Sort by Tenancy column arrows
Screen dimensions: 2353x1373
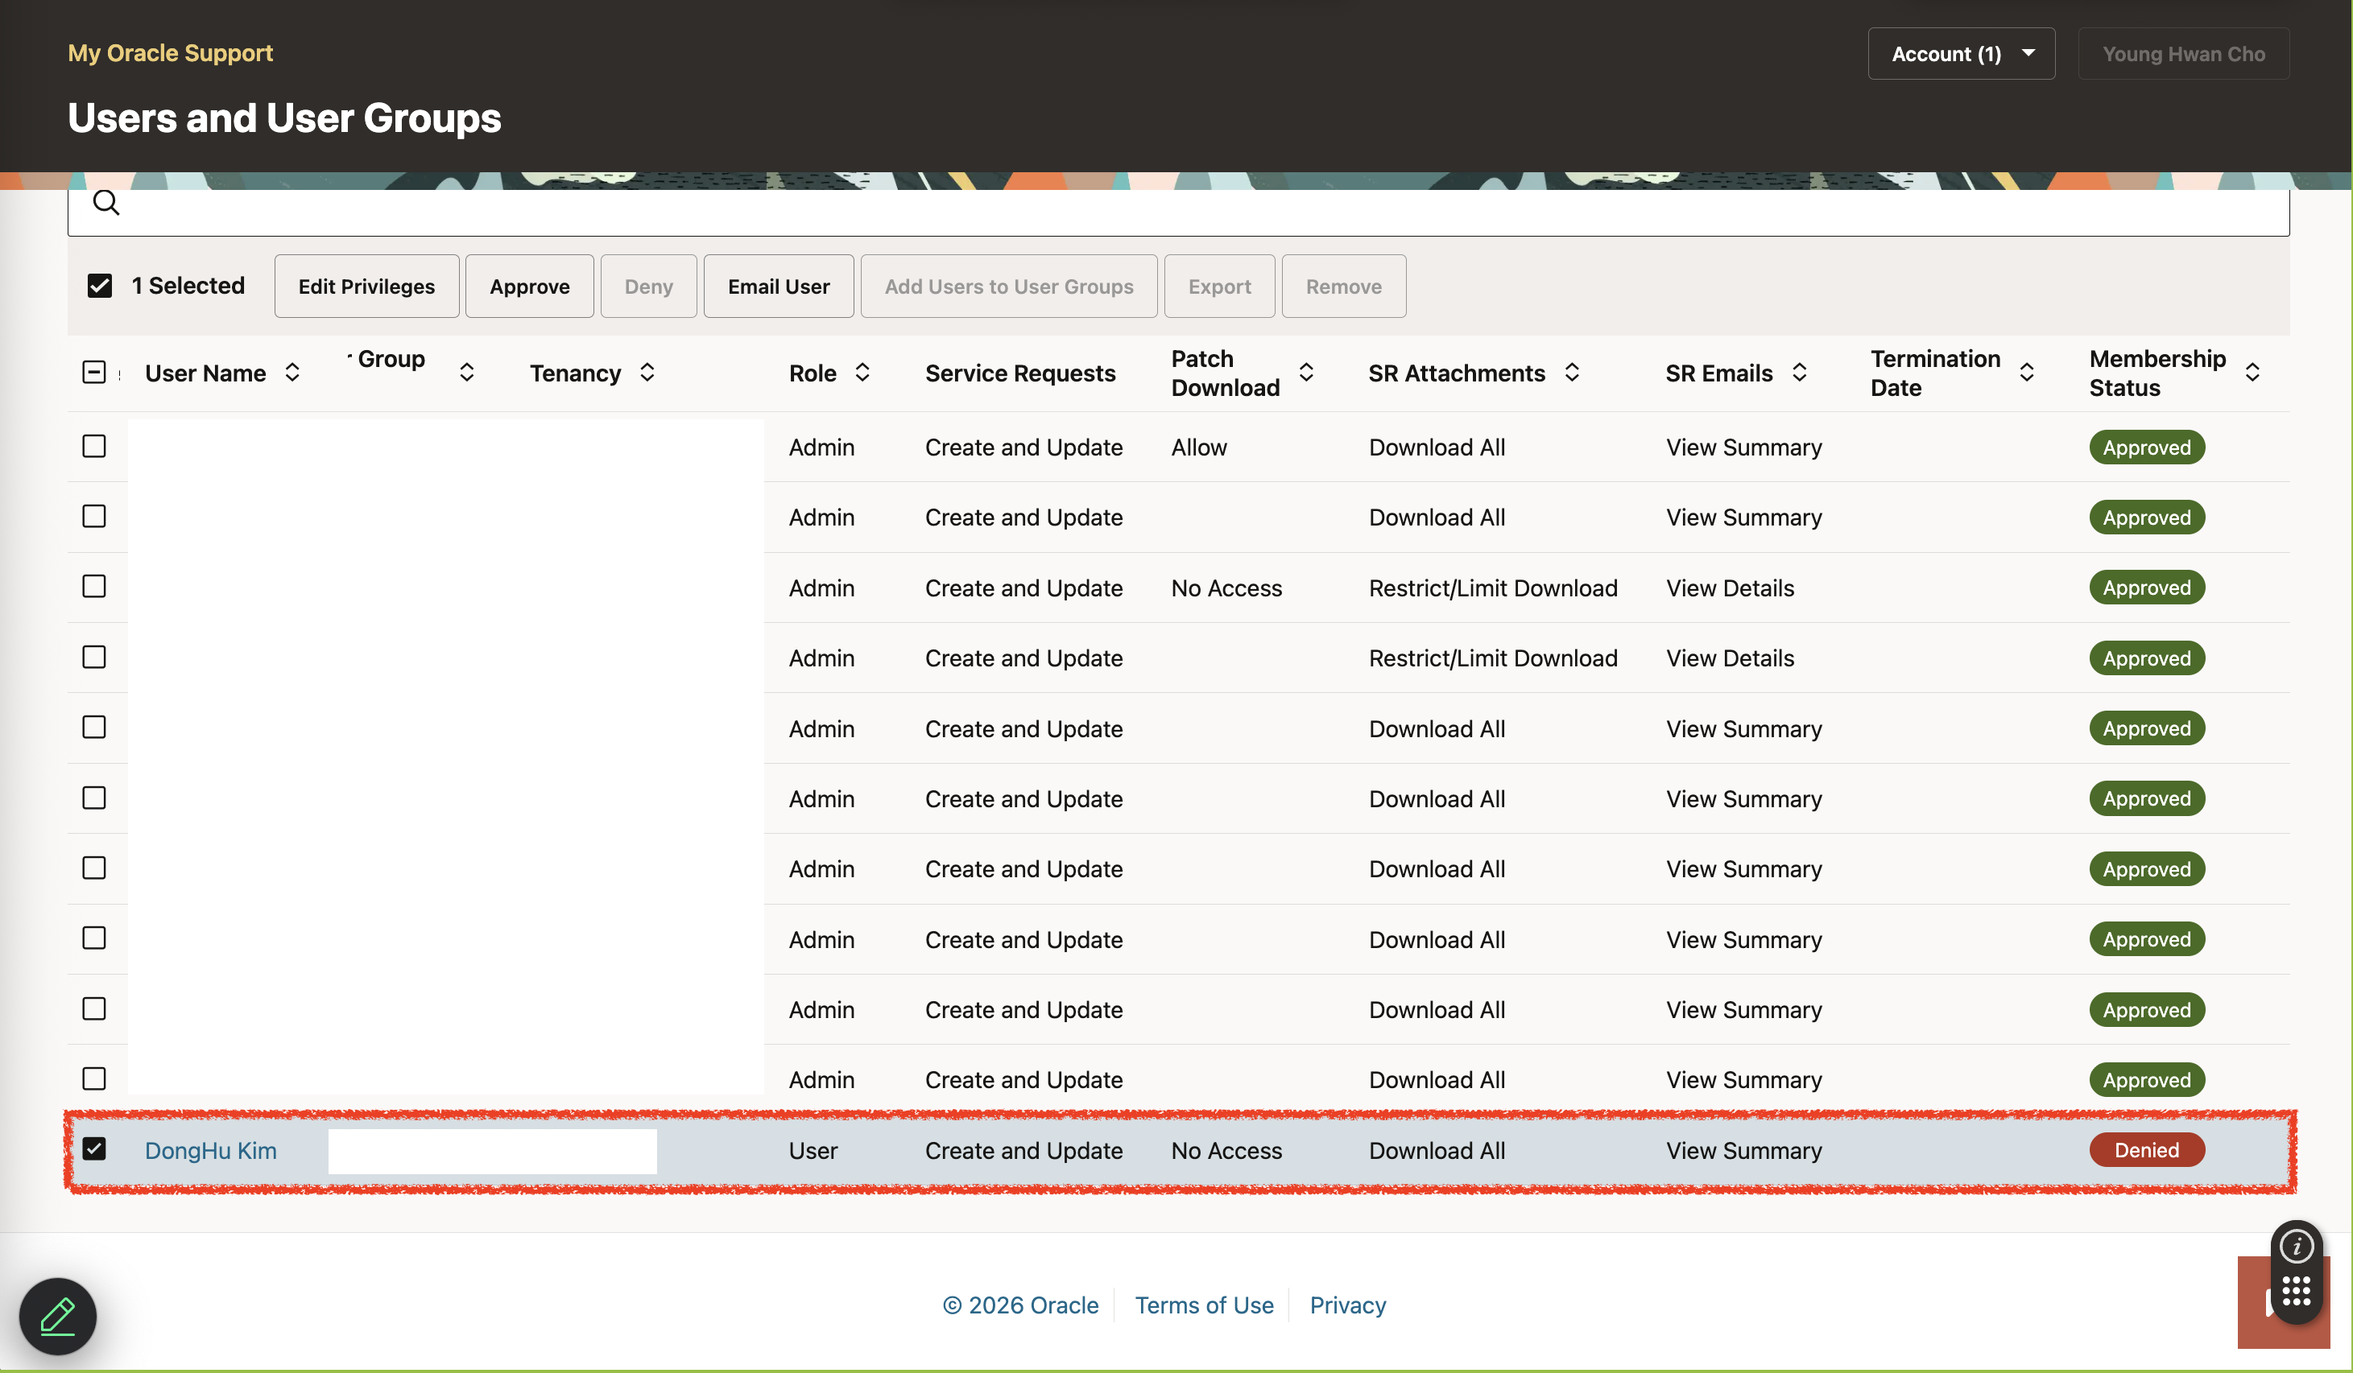click(647, 373)
